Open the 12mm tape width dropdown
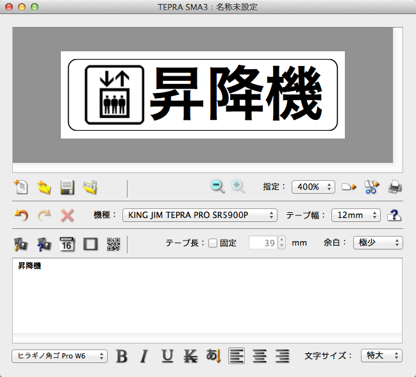Image resolution: width=416 pixels, height=377 pixels. pyautogui.click(x=356, y=215)
